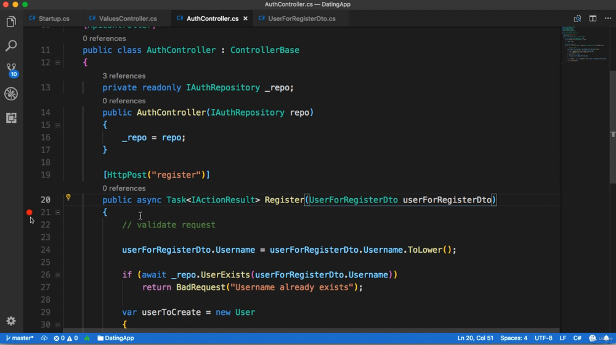Click the master* git branch in status bar
616x345 pixels.
tap(20, 338)
